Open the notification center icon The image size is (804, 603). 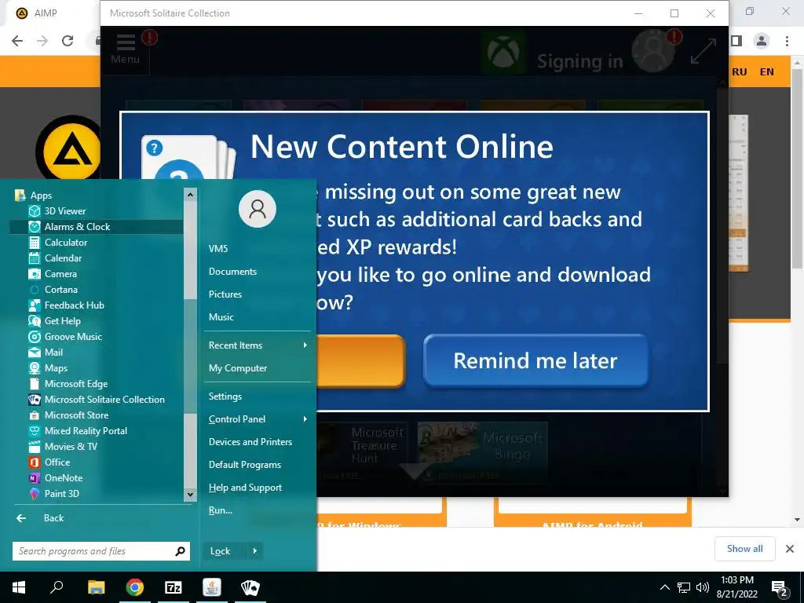(780, 588)
